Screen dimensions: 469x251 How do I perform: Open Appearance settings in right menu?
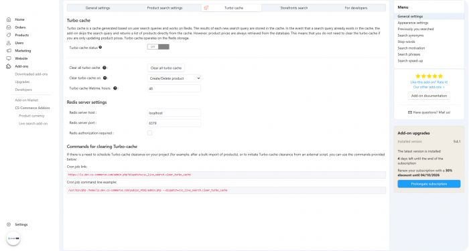point(413,23)
